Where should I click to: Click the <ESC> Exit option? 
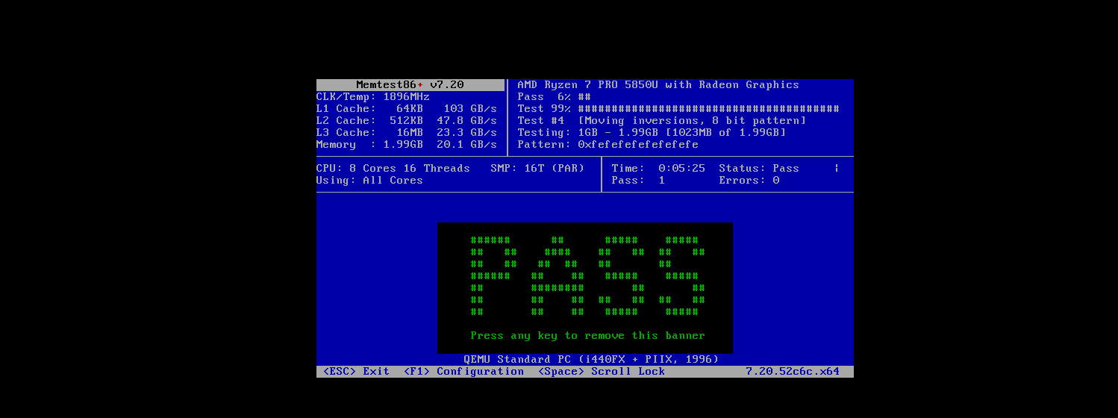click(x=356, y=372)
